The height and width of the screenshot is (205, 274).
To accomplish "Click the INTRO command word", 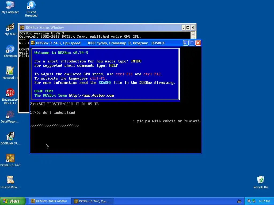I will [136, 61].
